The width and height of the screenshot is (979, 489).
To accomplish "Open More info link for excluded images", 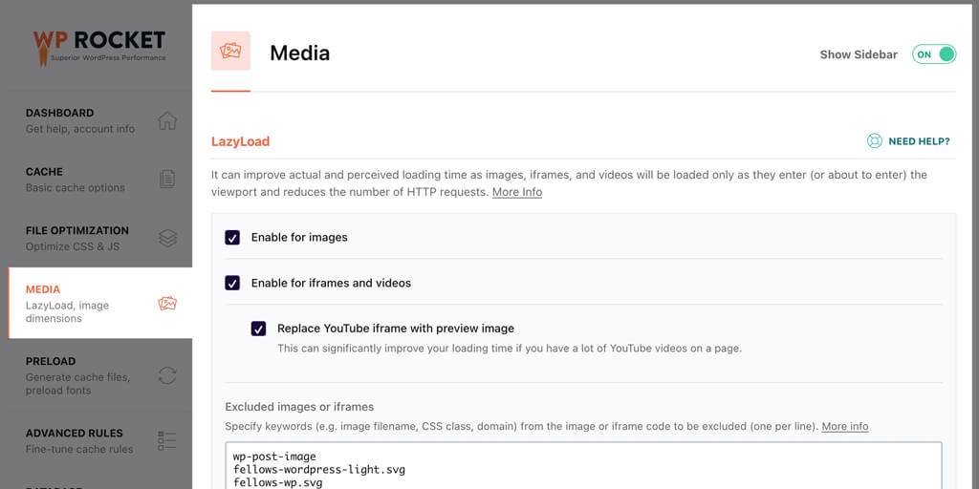I will click(845, 427).
